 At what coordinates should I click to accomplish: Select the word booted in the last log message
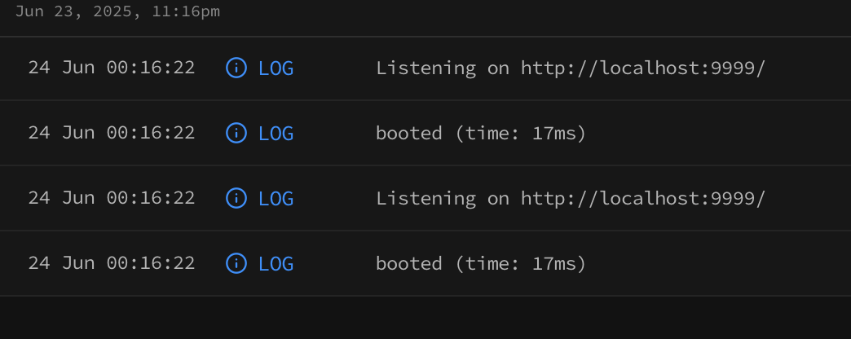pyautogui.click(x=408, y=263)
